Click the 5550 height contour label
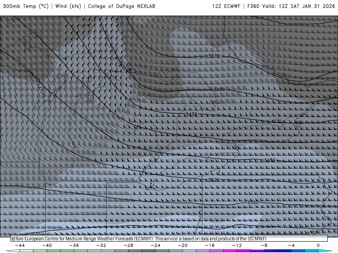The height and width of the screenshot is (253, 338). (x=253, y=202)
